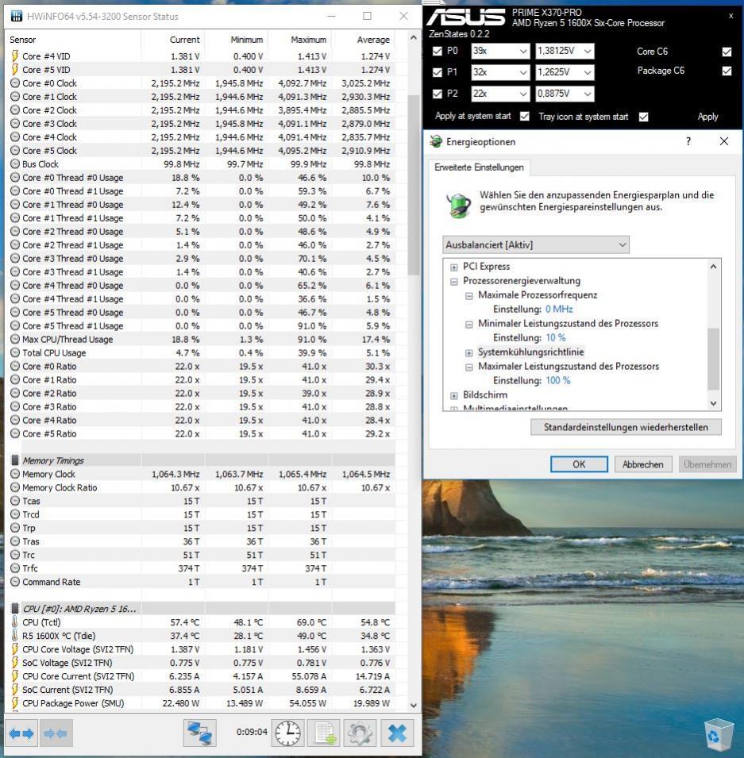Expand Bildschirm tree node

click(453, 395)
